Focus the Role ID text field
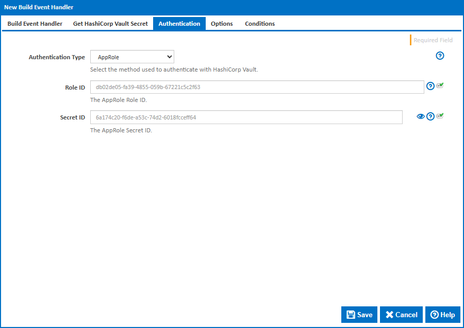The height and width of the screenshot is (328, 464). point(257,87)
